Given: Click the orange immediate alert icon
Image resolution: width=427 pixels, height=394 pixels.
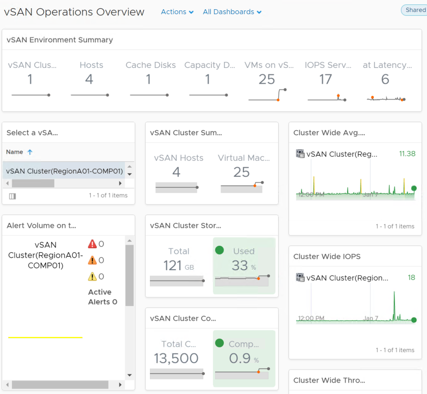Looking at the screenshot, I should [92, 260].
